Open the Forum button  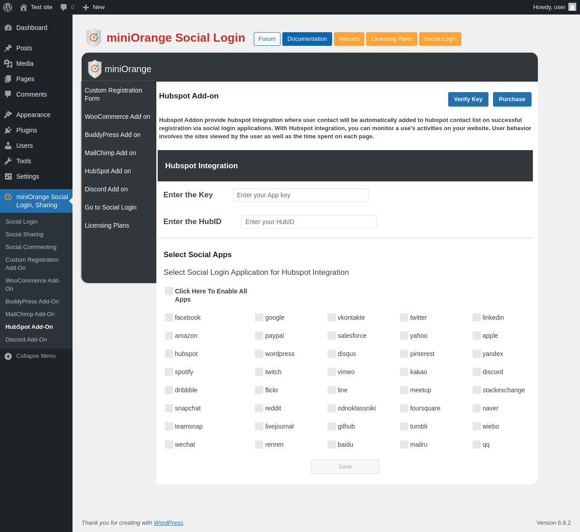[267, 39]
